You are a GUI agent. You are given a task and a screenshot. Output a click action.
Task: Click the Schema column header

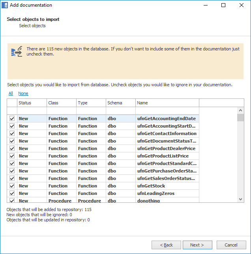tap(120, 103)
